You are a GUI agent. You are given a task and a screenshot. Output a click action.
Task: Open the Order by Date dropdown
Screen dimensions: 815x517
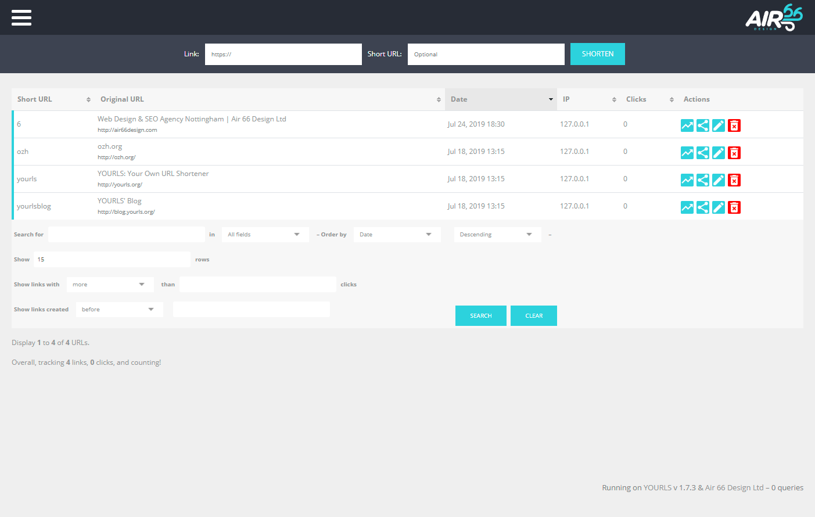tap(397, 235)
